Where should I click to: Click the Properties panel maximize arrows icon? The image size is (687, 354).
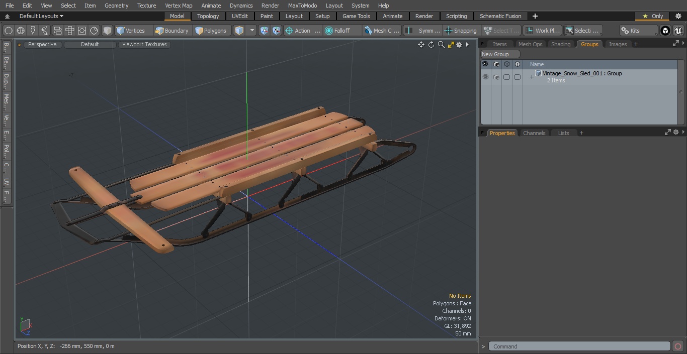(x=668, y=133)
